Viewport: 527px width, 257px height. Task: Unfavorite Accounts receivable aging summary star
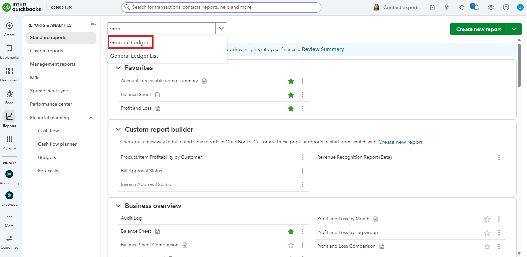pos(291,81)
